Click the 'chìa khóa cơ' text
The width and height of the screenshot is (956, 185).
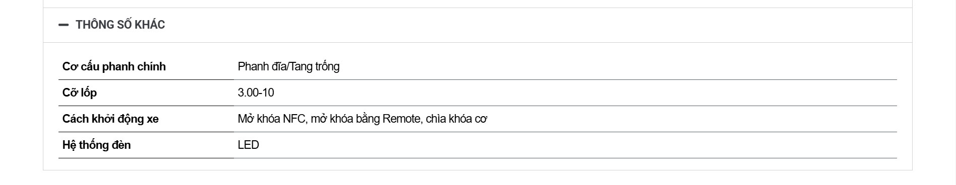[x=456, y=119]
